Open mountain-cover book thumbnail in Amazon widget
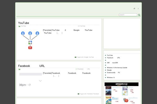157x104 pixels. pos(108,91)
